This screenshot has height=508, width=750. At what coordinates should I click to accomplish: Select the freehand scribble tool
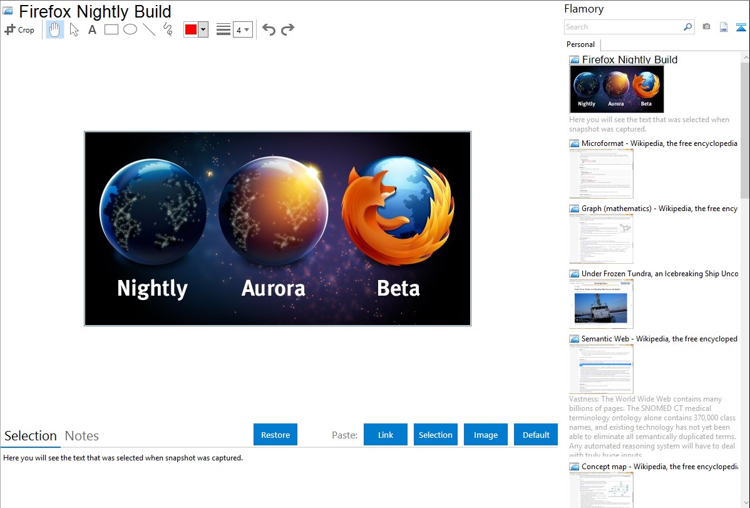pos(168,29)
